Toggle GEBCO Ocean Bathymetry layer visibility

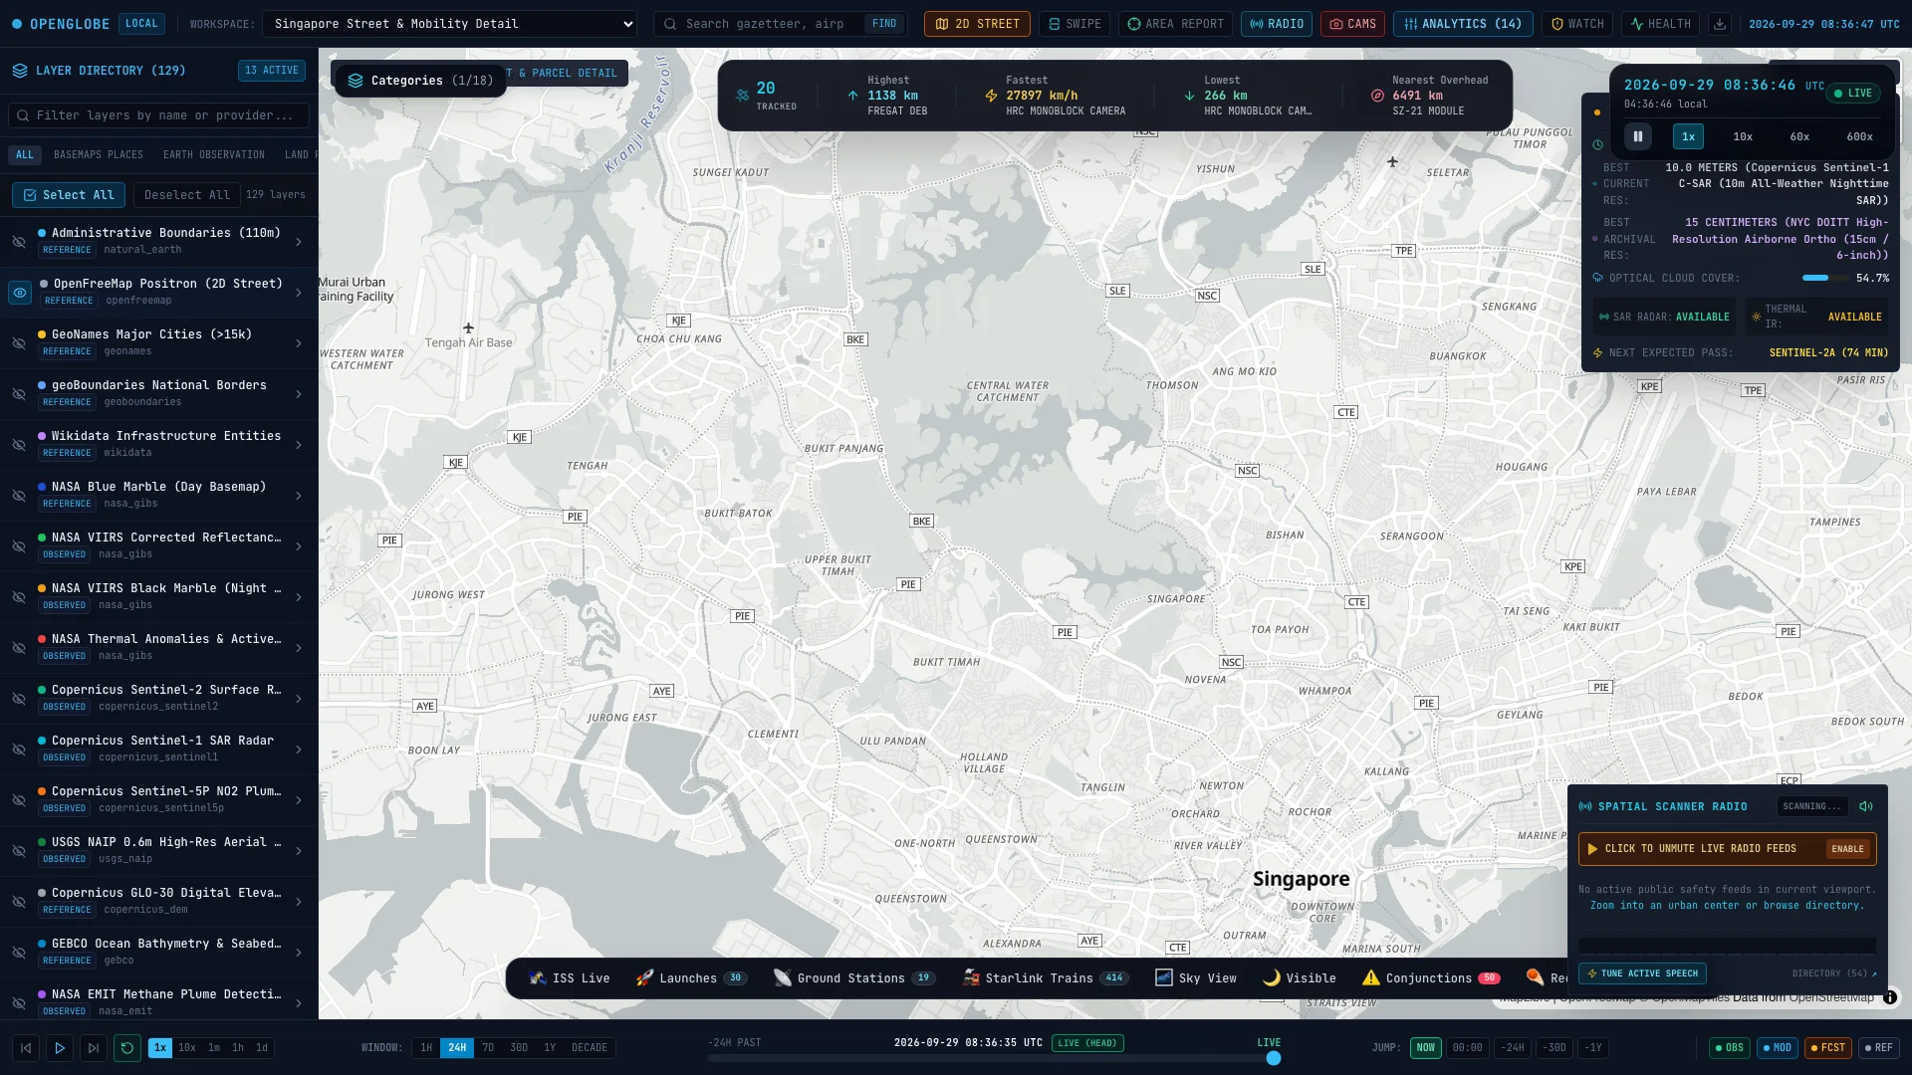[19, 953]
